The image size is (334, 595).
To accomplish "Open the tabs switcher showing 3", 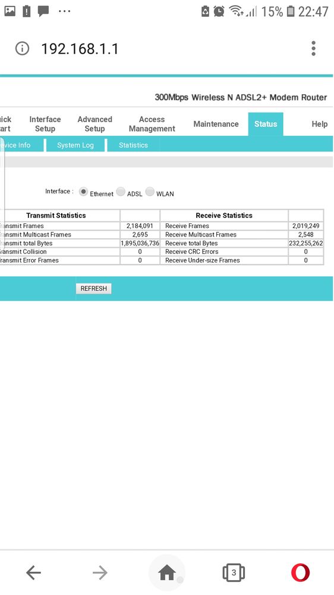I will (x=234, y=572).
